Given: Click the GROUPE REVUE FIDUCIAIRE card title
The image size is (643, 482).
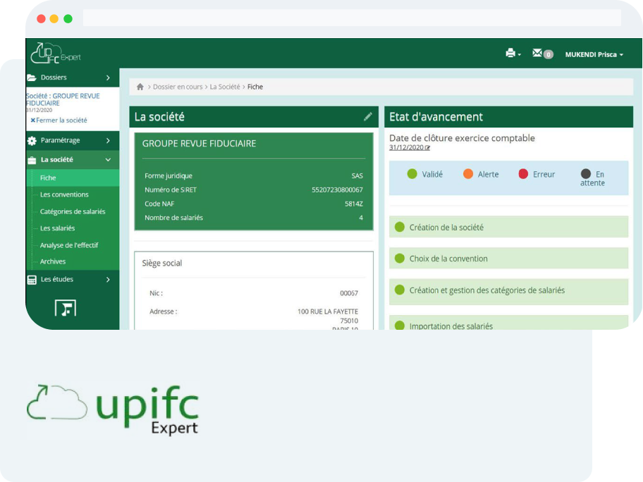Looking at the screenshot, I should coord(199,144).
